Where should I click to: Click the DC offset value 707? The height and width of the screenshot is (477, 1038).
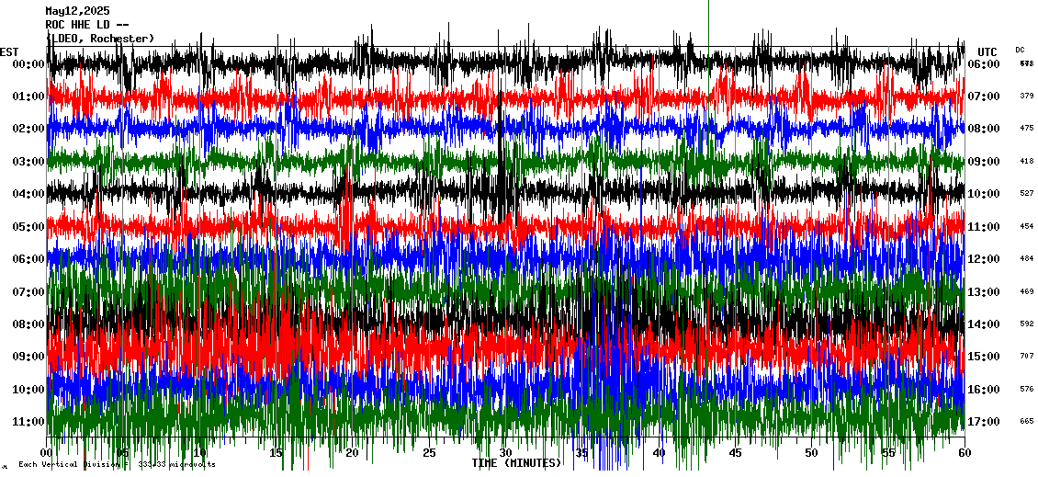(1026, 357)
